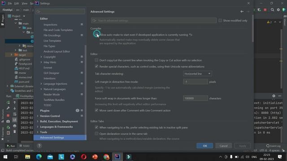Open Run panel settings gear
This screenshot has height=161, width=287.
click(x=274, y=96)
